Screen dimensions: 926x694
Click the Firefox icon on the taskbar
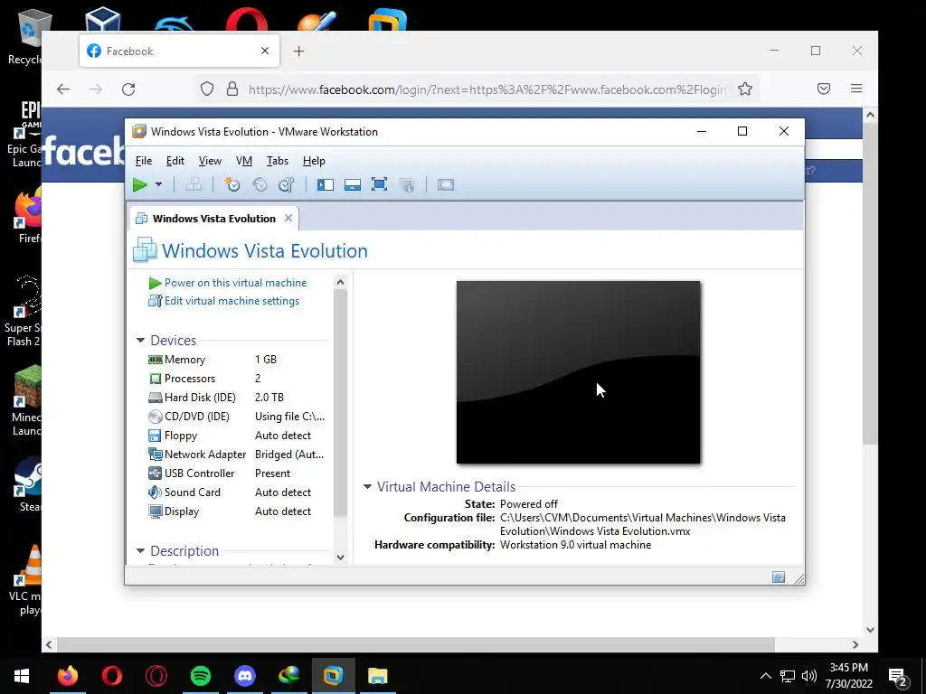tap(67, 676)
